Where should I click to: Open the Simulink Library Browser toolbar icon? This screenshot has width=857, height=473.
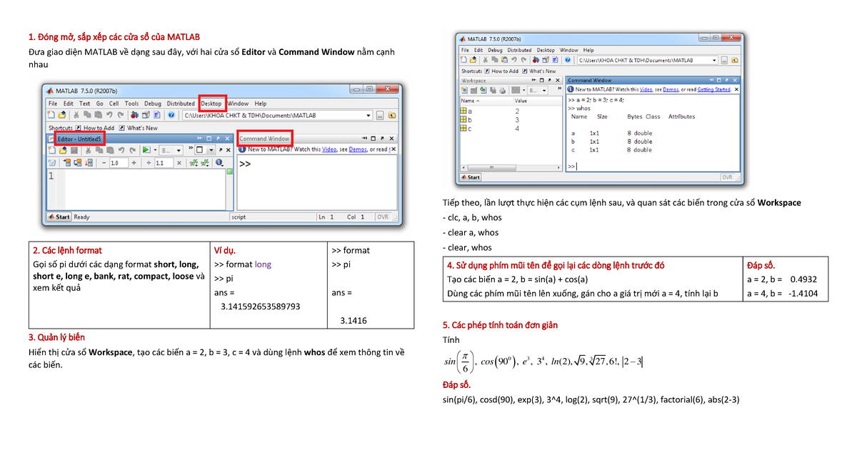pos(134,114)
